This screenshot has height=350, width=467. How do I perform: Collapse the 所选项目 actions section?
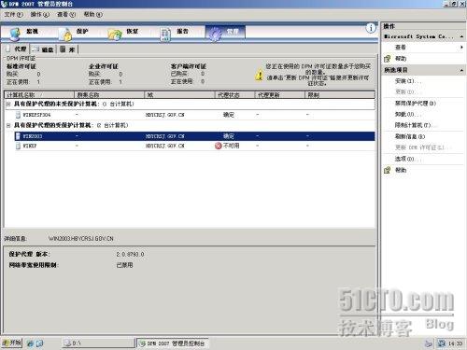coord(461,70)
